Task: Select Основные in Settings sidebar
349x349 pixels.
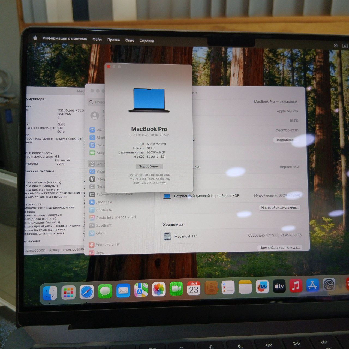Action: click(97, 164)
